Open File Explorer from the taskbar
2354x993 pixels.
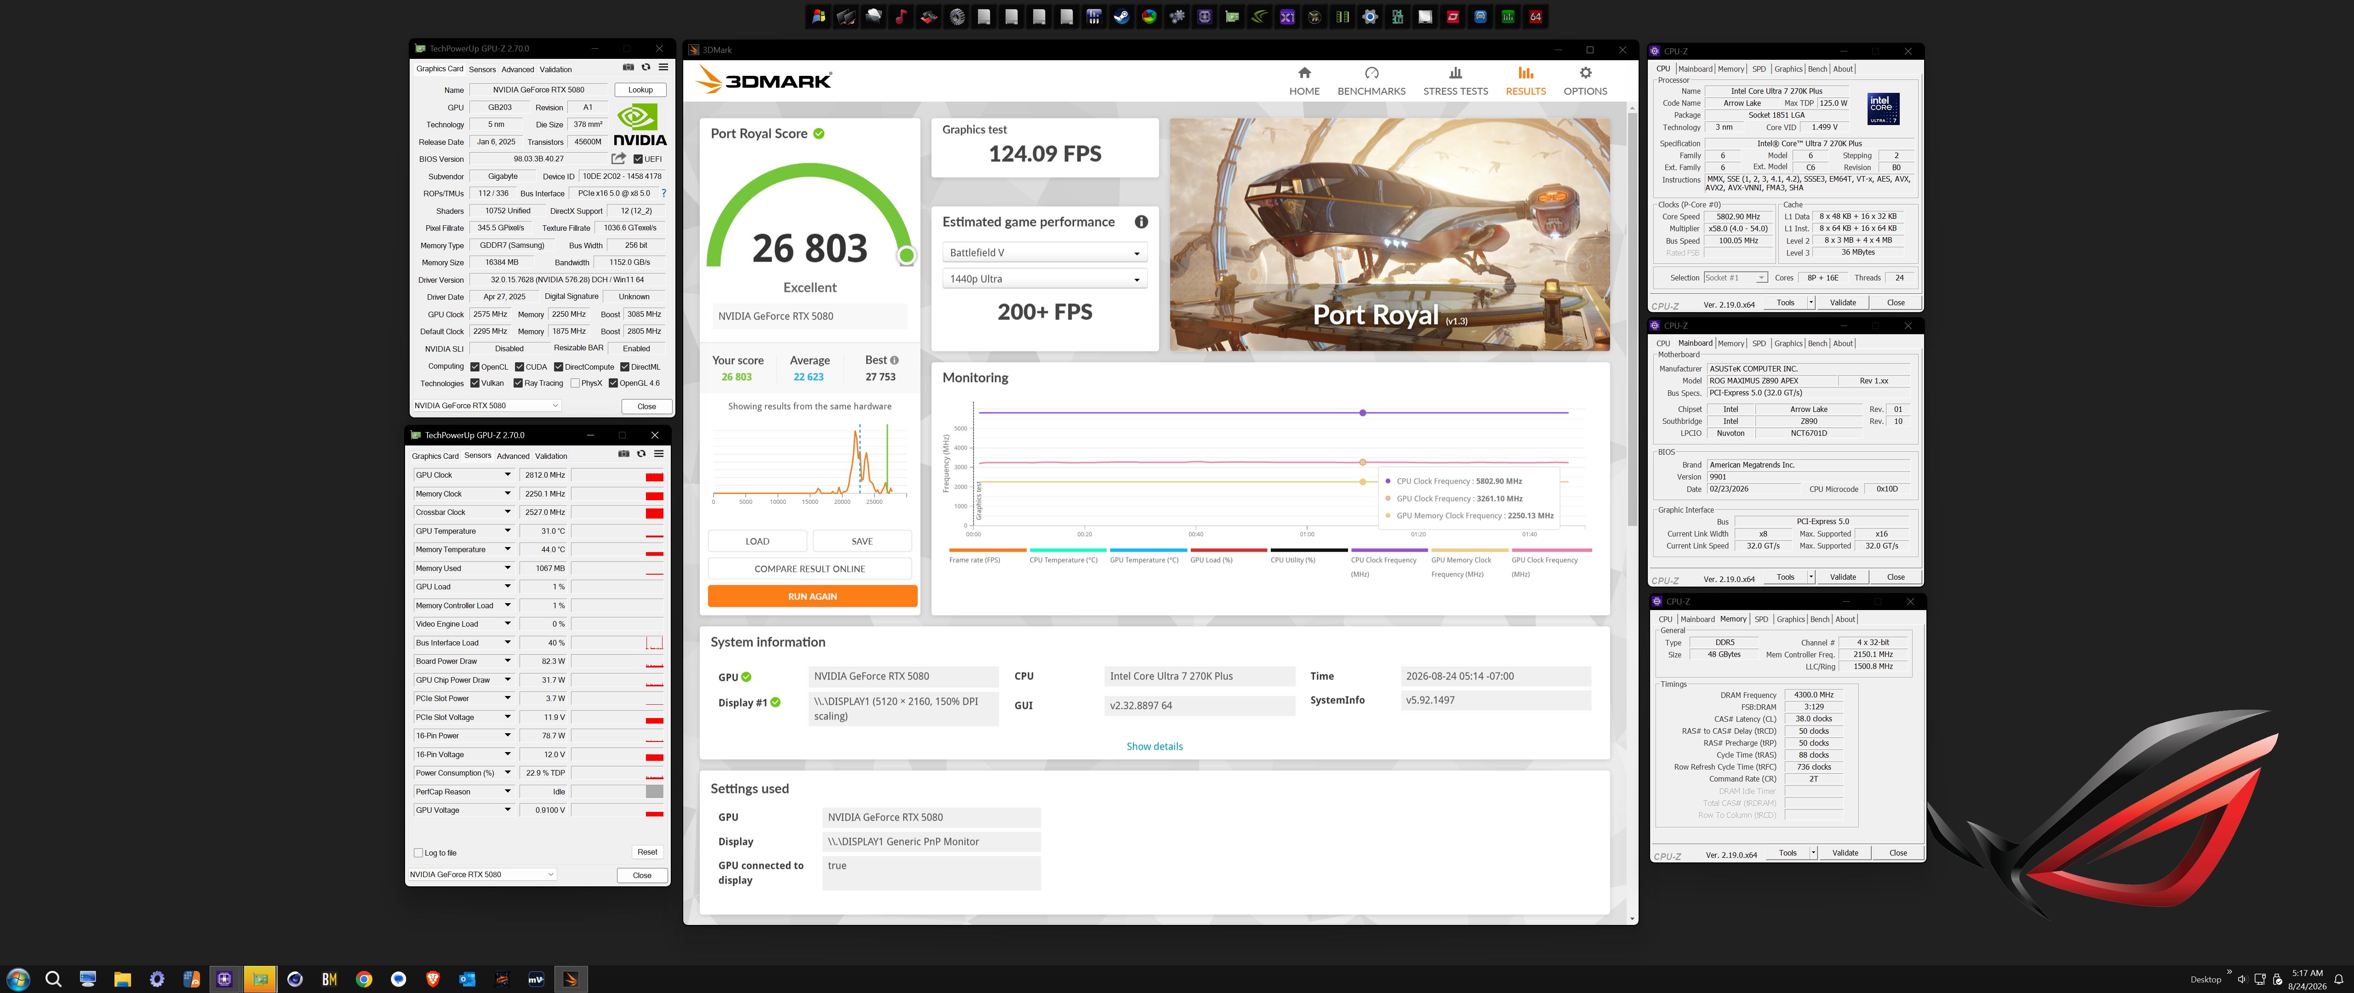[x=122, y=979]
